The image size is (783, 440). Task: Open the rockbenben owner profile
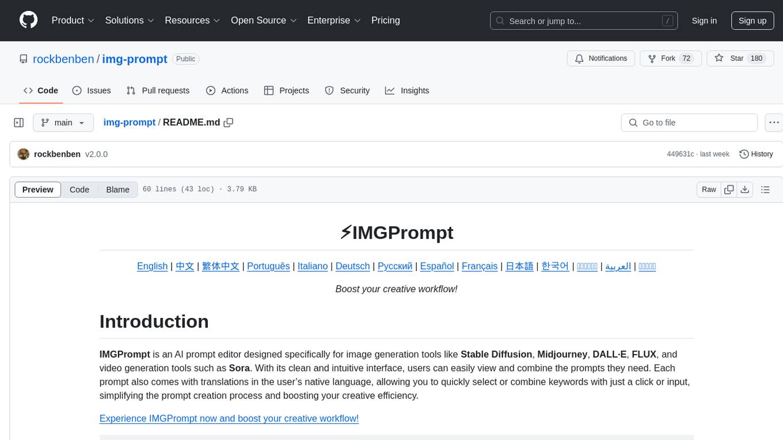(x=63, y=59)
